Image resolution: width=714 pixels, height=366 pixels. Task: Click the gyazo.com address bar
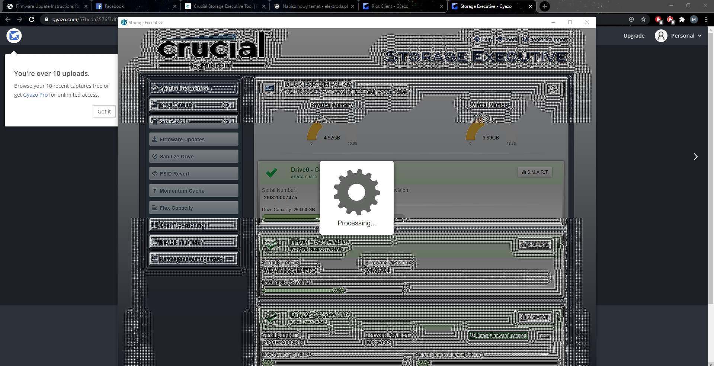(x=84, y=19)
